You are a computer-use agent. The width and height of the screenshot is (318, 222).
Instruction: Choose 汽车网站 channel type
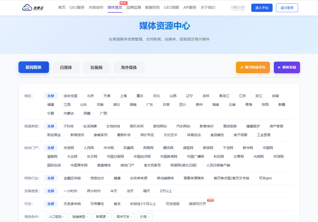(183, 126)
